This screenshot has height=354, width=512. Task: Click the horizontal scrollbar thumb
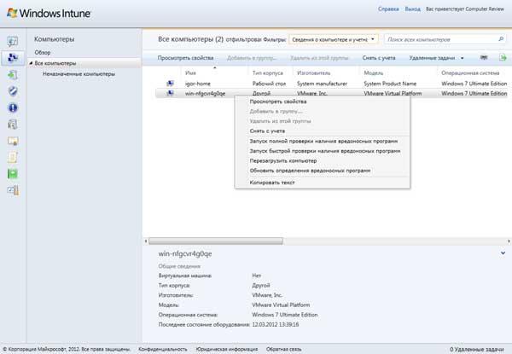coord(216,241)
